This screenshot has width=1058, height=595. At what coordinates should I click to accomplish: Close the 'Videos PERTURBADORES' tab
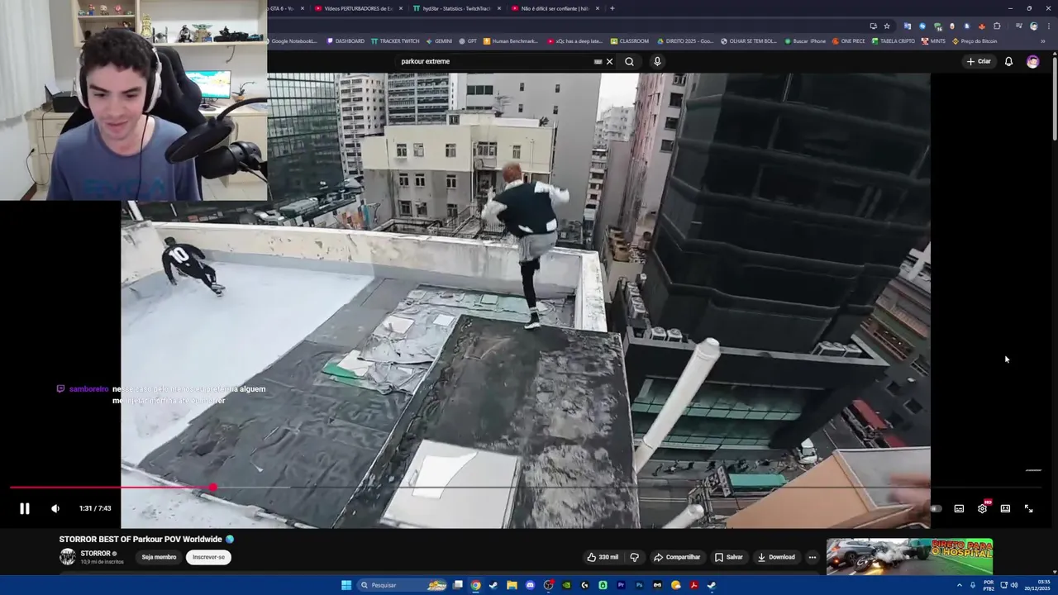pyautogui.click(x=400, y=8)
